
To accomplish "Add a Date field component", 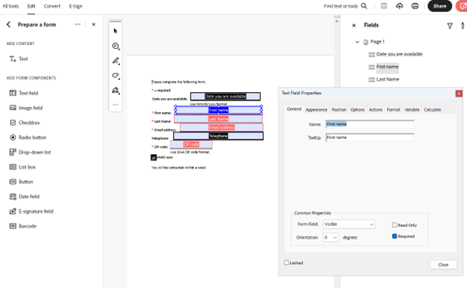I will pos(24,197).
